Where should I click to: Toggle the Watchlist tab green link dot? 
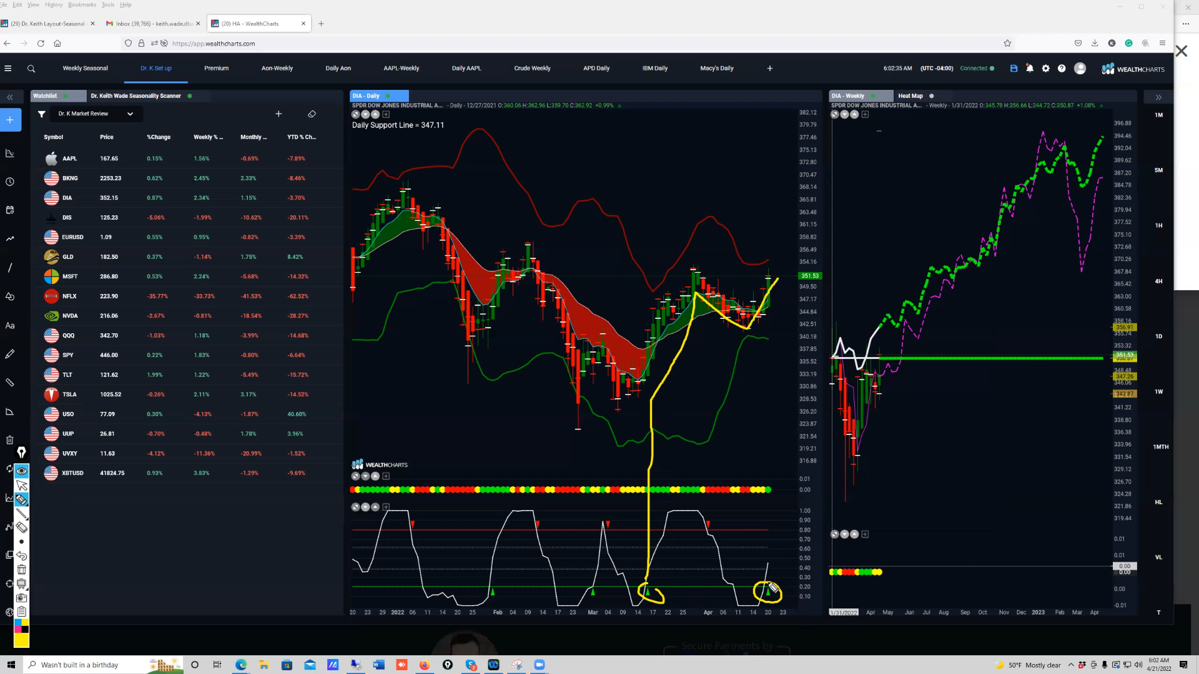click(x=66, y=96)
